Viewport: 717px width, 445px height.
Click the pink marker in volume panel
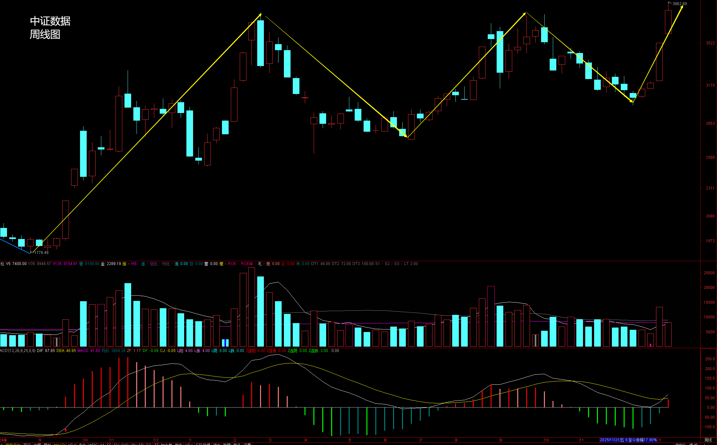pos(650,345)
